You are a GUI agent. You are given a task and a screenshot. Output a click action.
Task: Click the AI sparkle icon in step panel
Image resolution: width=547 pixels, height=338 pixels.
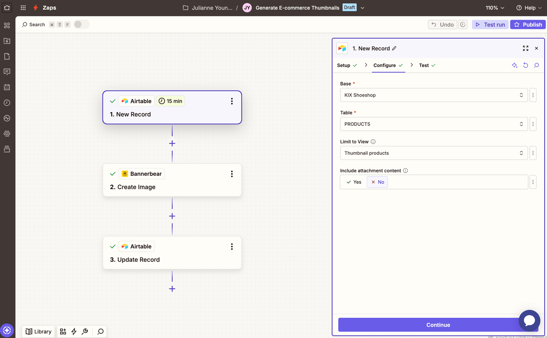pyautogui.click(x=514, y=65)
